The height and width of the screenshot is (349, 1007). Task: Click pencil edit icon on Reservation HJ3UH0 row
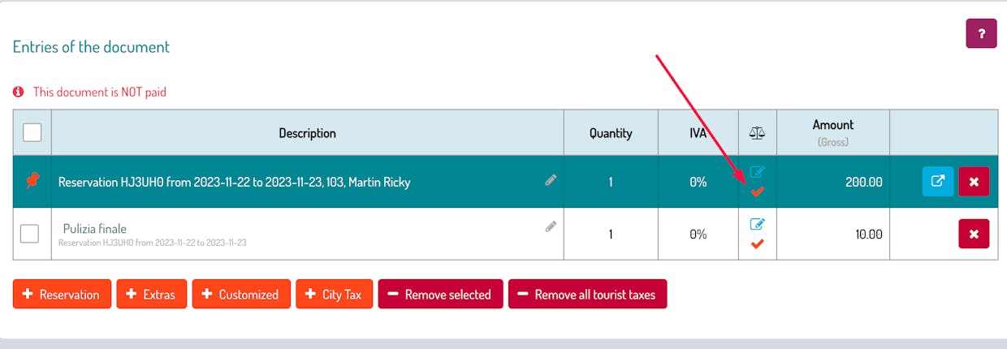(x=551, y=181)
